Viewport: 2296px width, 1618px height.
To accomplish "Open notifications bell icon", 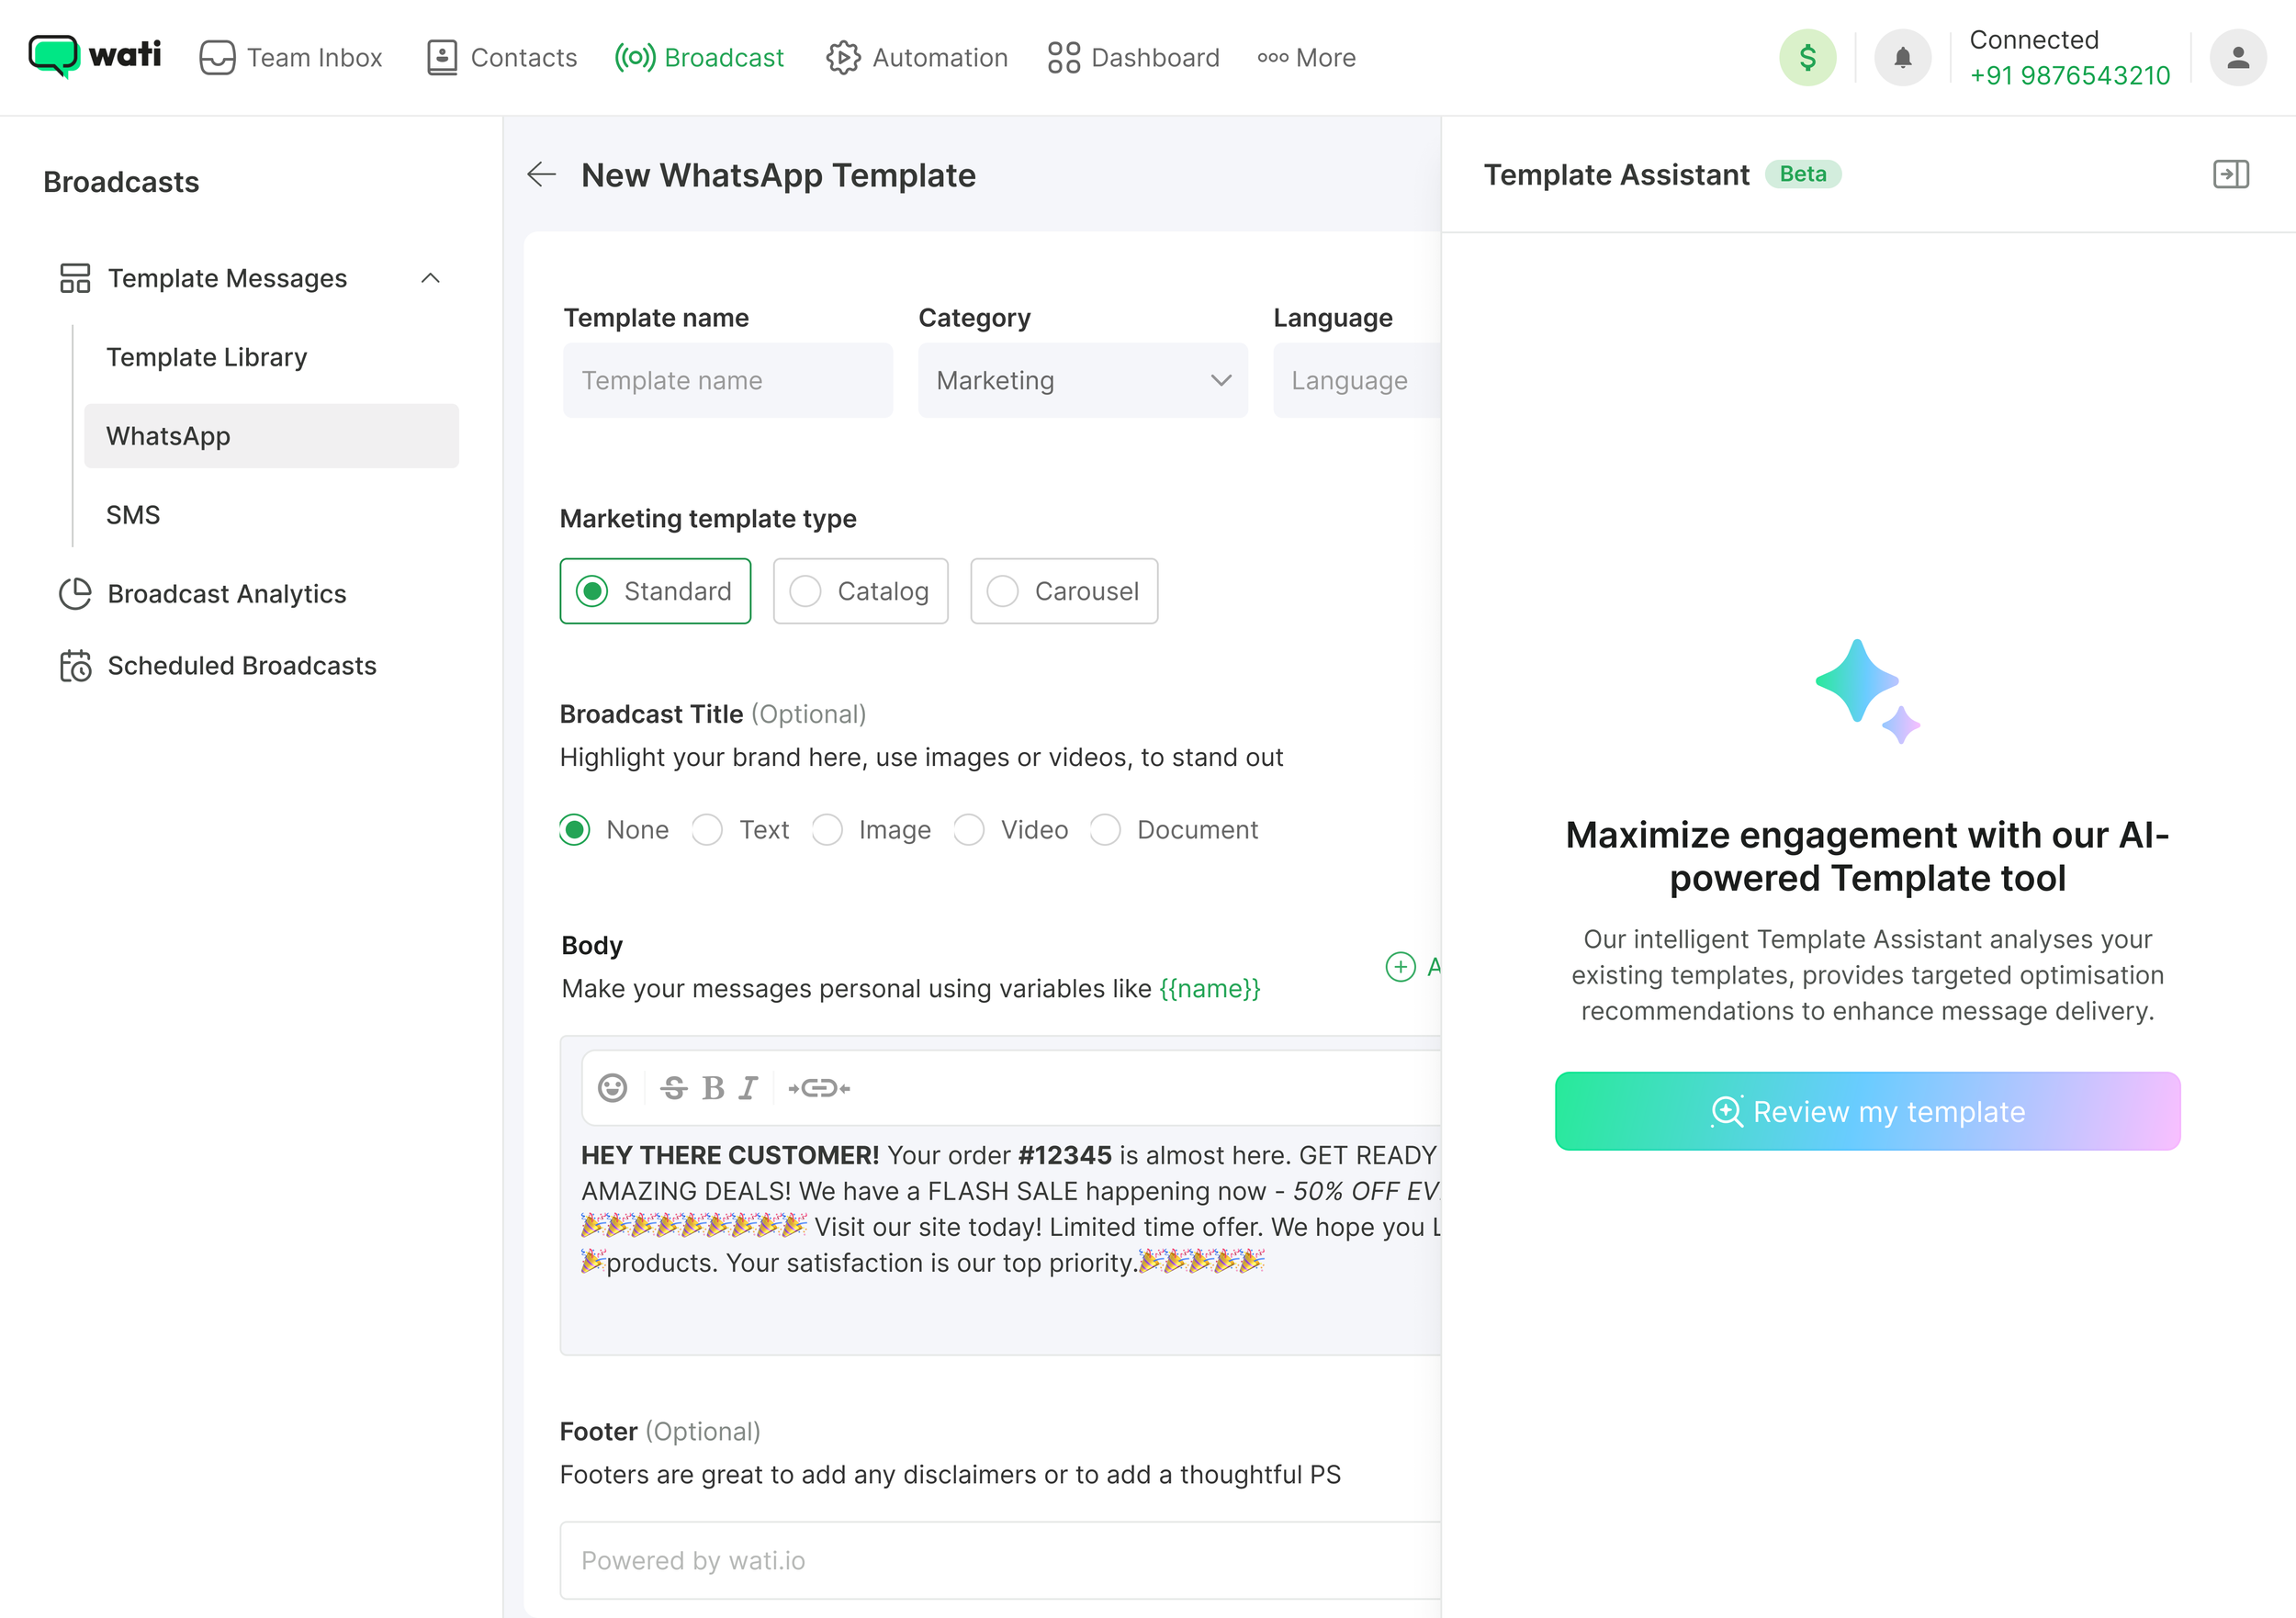I will [1902, 58].
